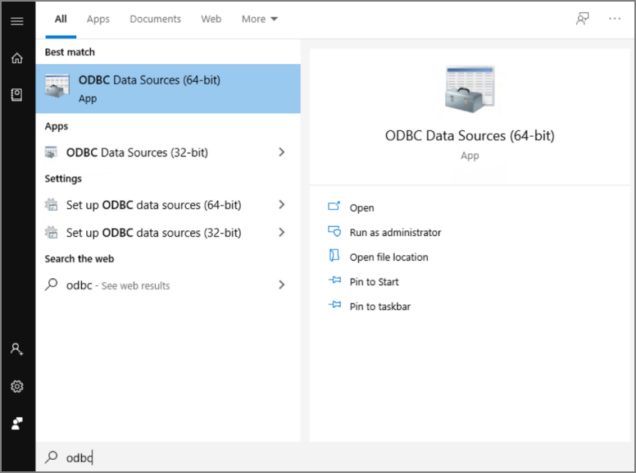
Task: Switch to the Apps tab
Action: (x=98, y=19)
